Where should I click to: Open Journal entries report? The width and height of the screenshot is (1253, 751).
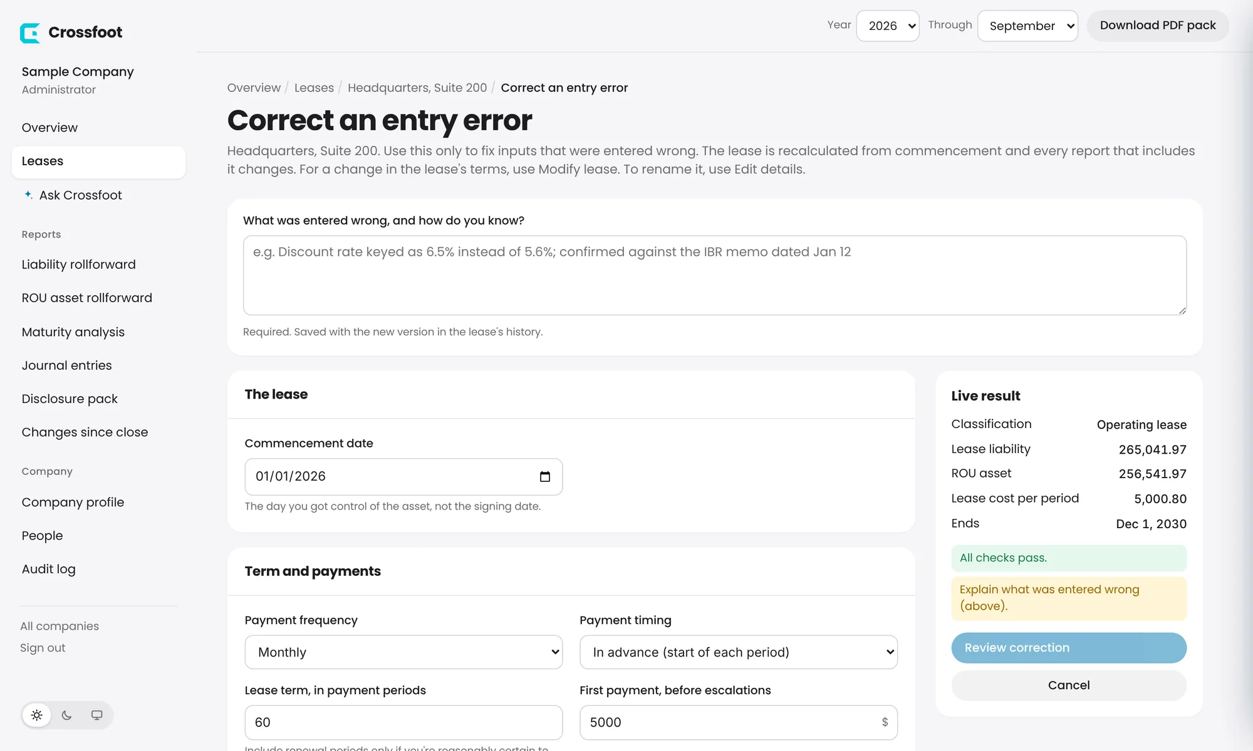(98, 365)
